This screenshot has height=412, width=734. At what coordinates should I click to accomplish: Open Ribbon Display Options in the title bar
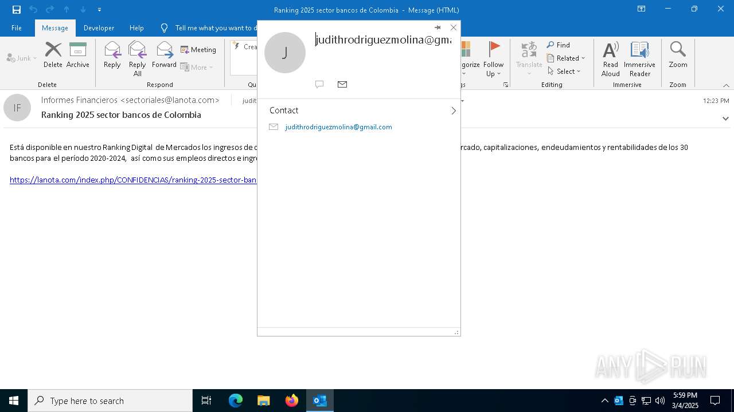[642, 9]
